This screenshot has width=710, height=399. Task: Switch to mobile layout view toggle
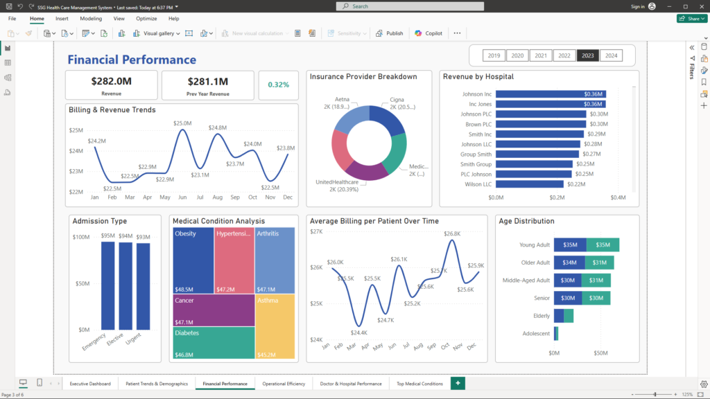[x=40, y=383]
